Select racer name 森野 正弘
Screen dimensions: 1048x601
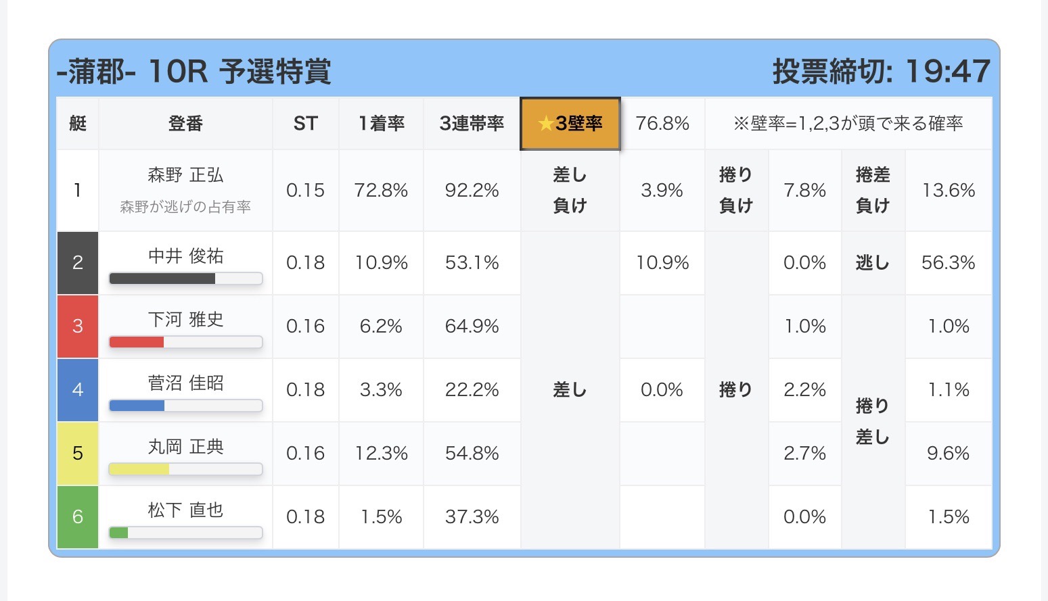click(x=185, y=175)
